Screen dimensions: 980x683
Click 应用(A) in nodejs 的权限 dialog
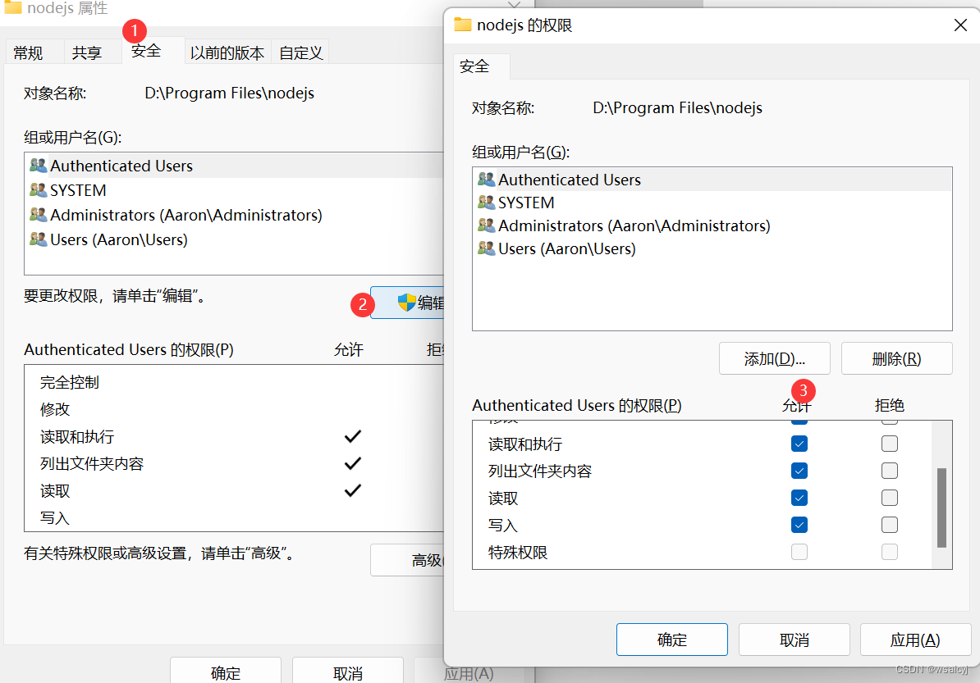(916, 640)
